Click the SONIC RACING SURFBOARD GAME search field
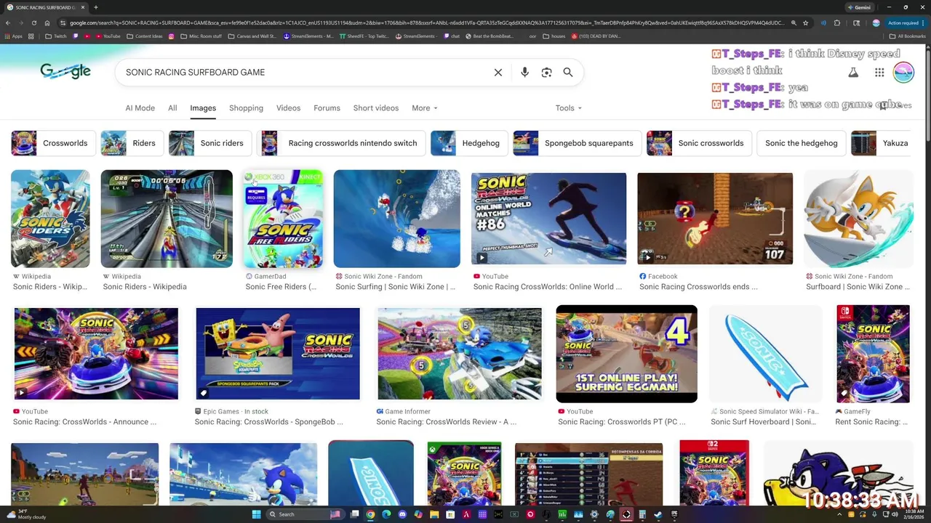 pos(305,73)
